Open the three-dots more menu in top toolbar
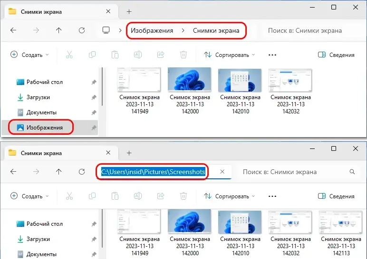 (x=272, y=55)
